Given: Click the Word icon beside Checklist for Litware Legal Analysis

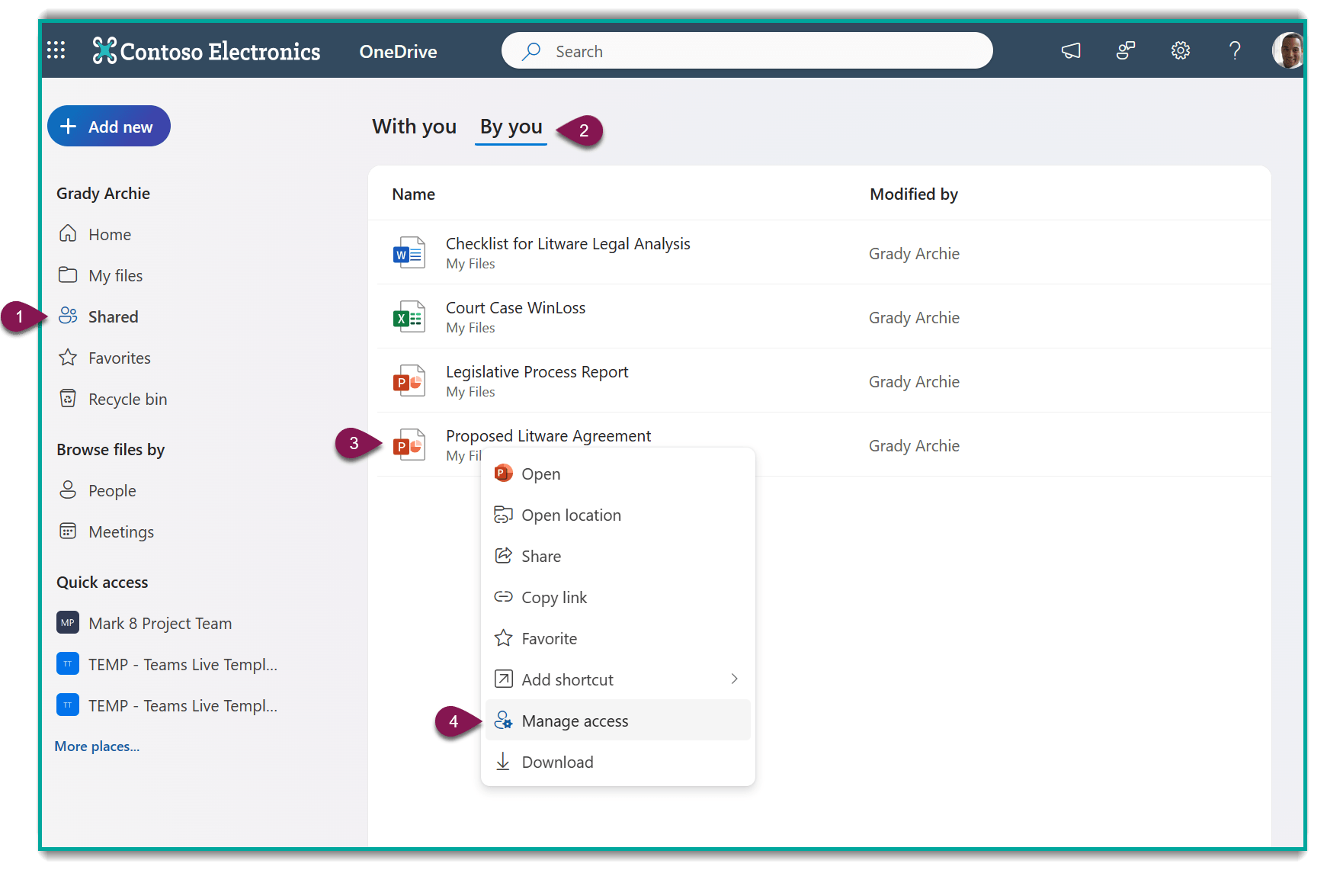Looking at the screenshot, I should [409, 252].
